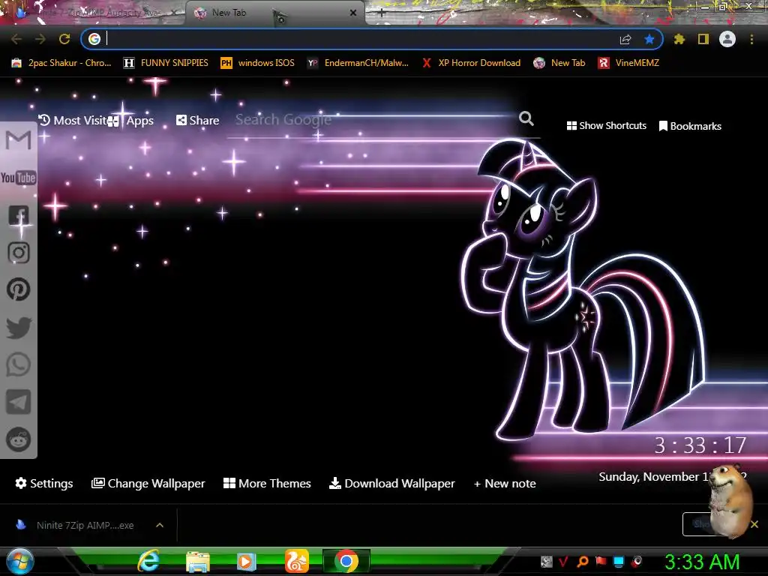
Task: Open the profile avatar menu
Action: 727,39
